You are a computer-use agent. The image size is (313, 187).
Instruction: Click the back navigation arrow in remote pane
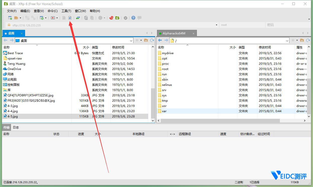point(160,40)
